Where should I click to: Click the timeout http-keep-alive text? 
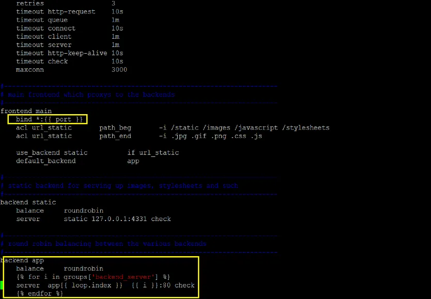tap(61, 53)
